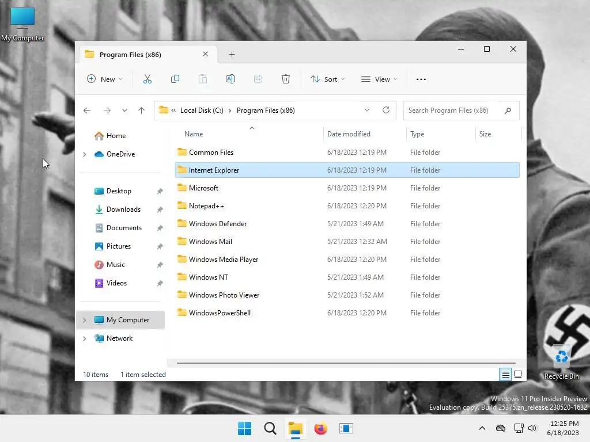The height and width of the screenshot is (442, 590).
Task: Click the Rename icon in toolbar
Action: [x=230, y=79]
